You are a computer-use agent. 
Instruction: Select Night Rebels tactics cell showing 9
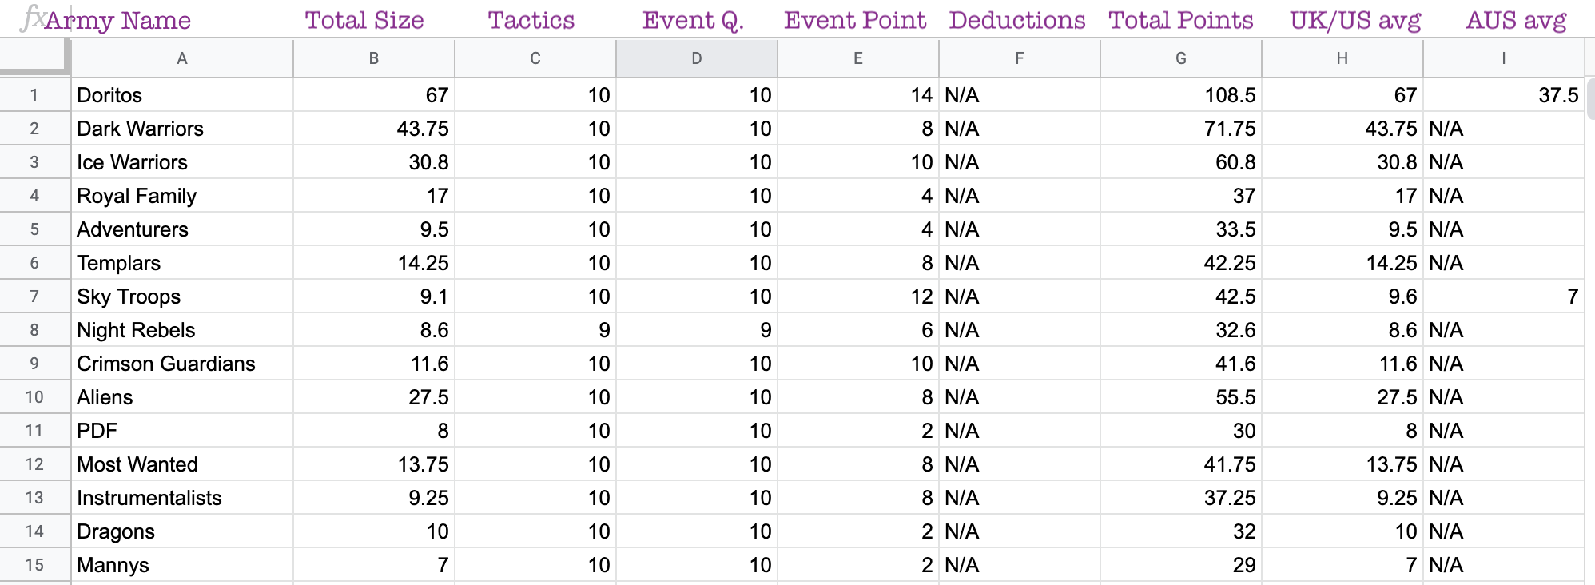[x=535, y=330]
